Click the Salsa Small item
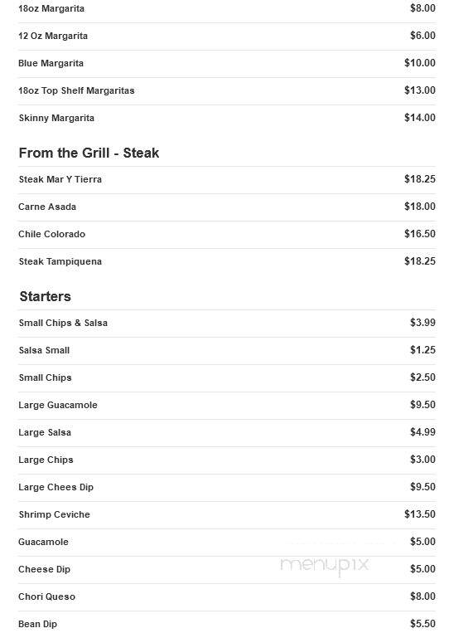Screen dimensions: 473x633 pyautogui.click(x=227, y=350)
